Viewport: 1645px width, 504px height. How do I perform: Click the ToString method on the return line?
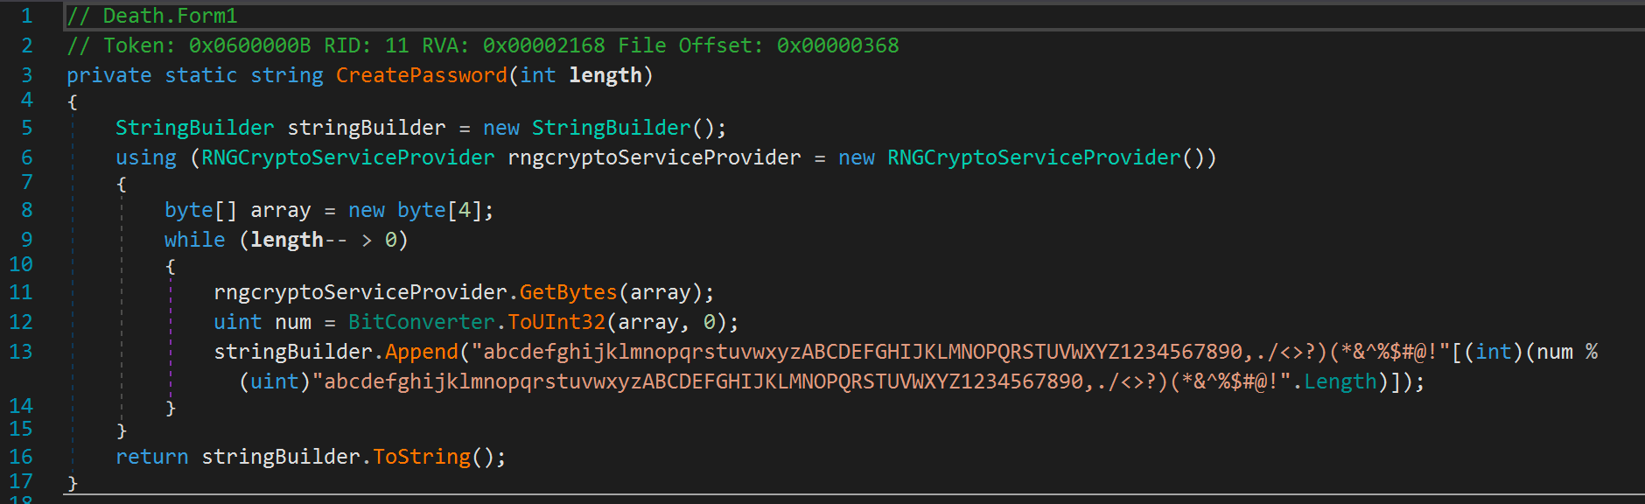(x=421, y=457)
